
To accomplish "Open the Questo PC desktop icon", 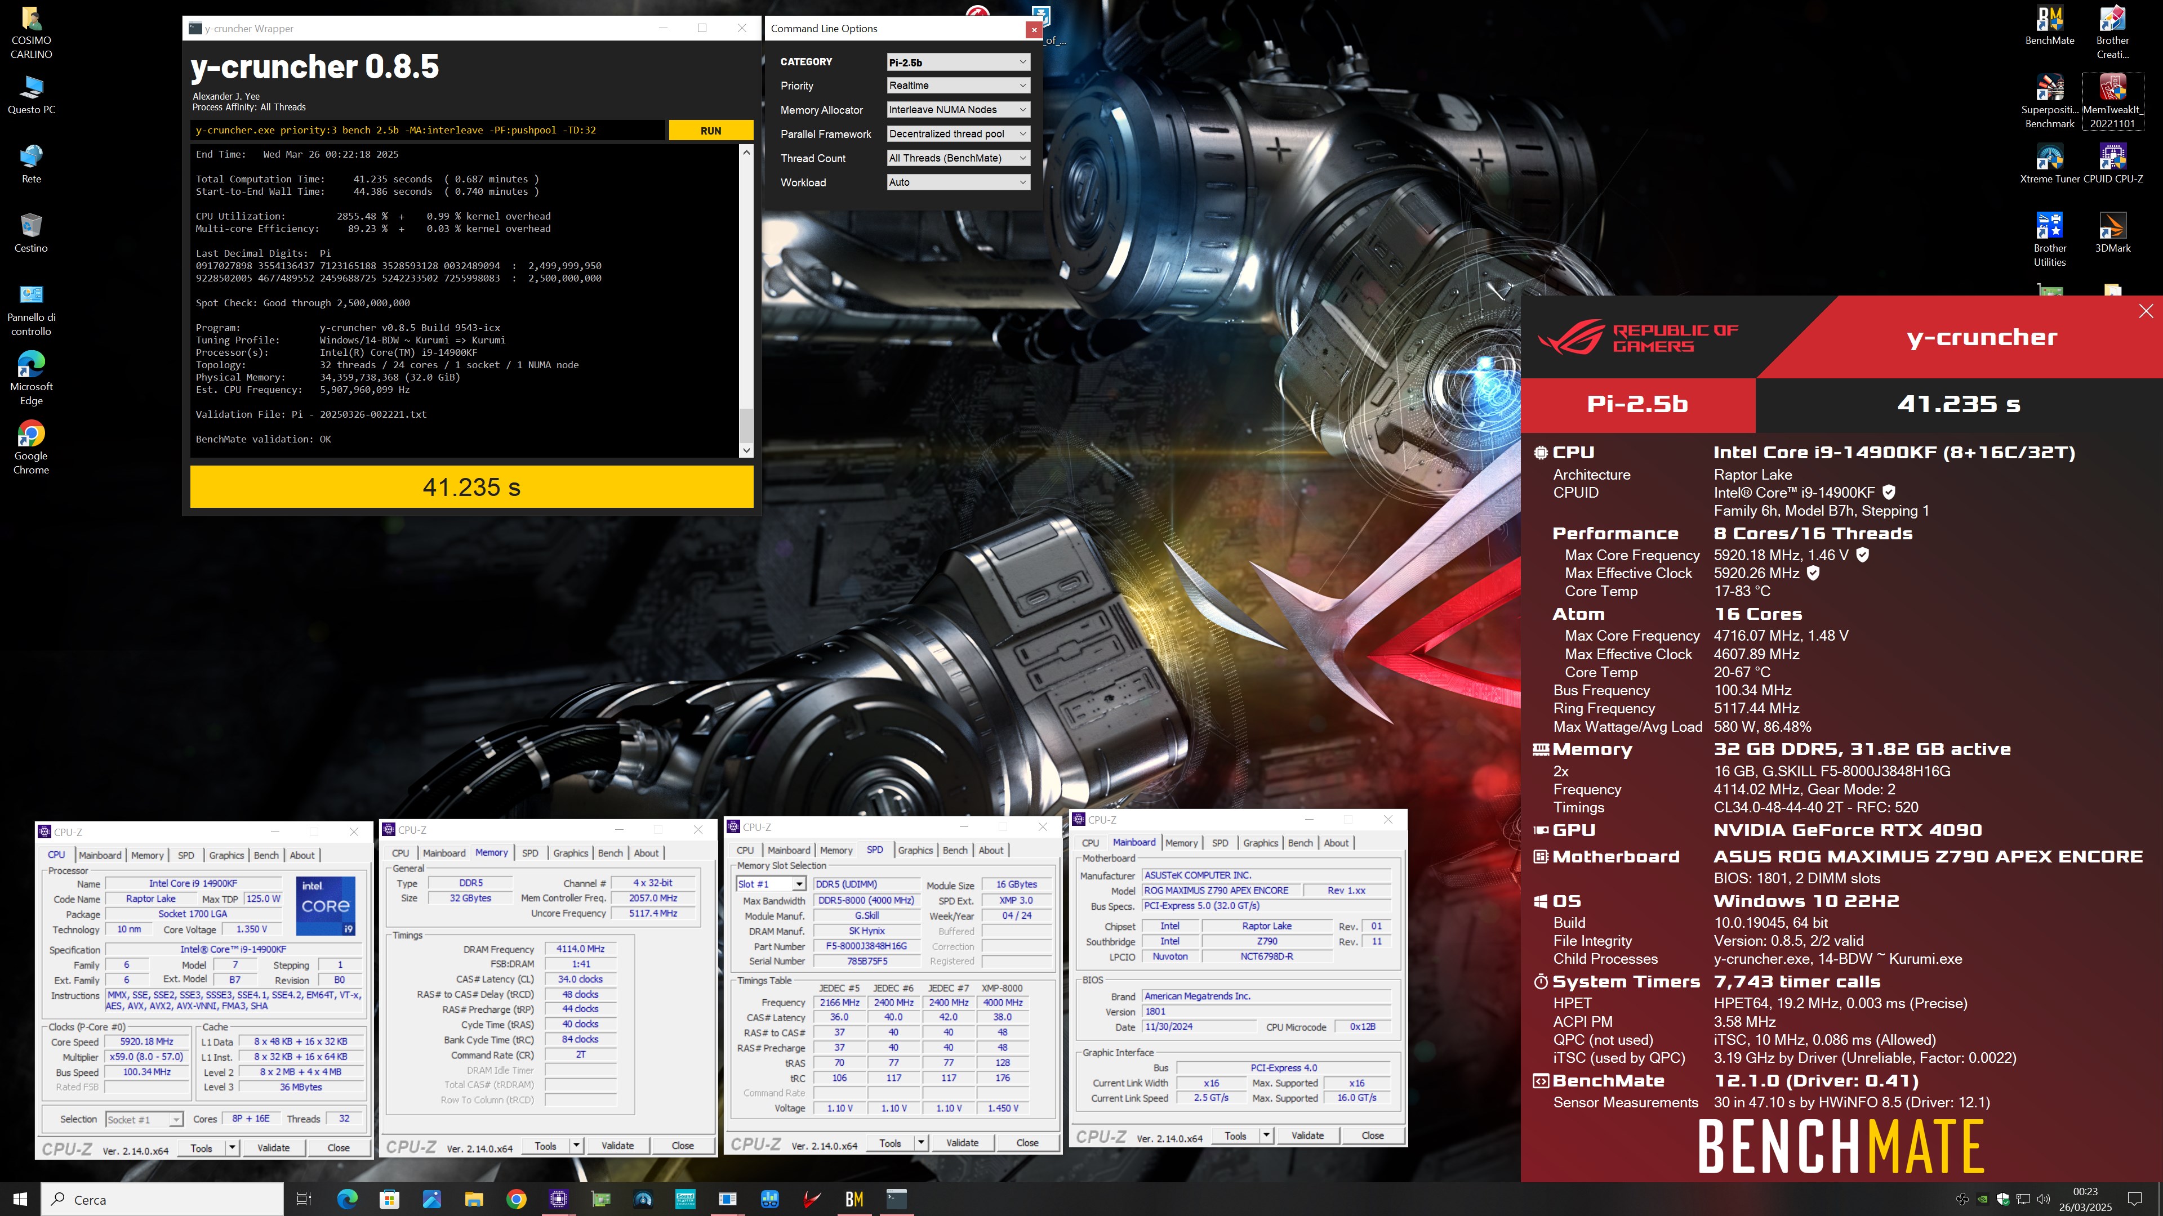I will click(31, 95).
